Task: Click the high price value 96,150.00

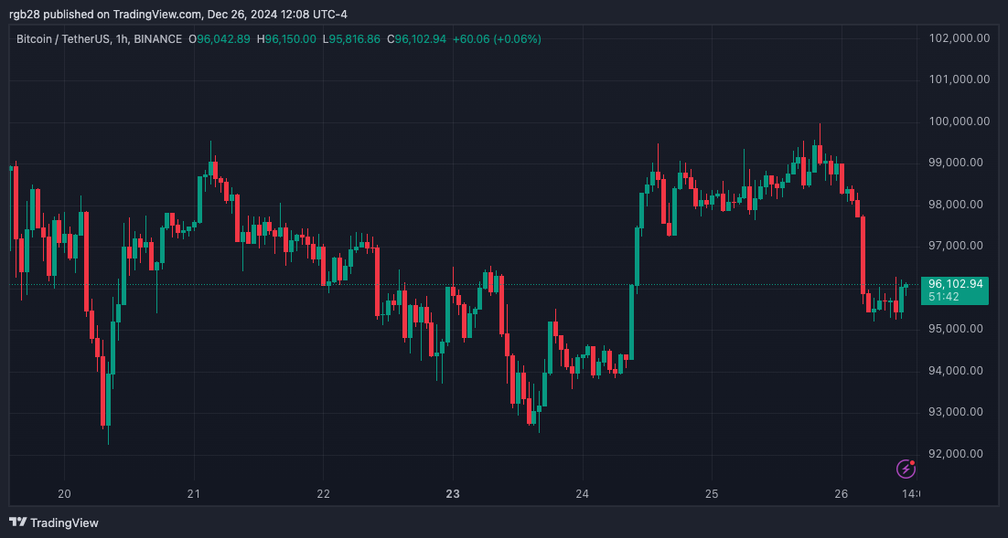Action: (289, 39)
